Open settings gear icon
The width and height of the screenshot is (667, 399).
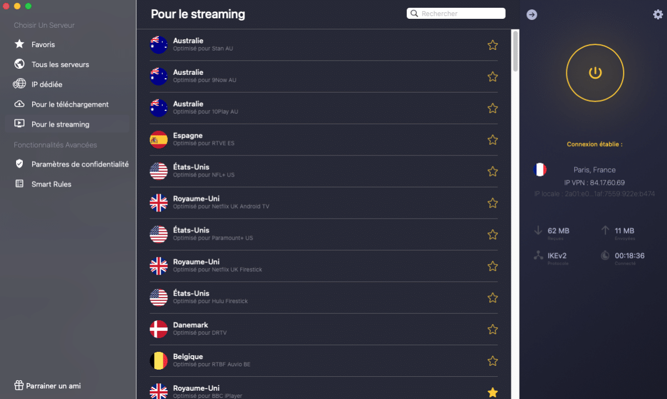pos(658,14)
